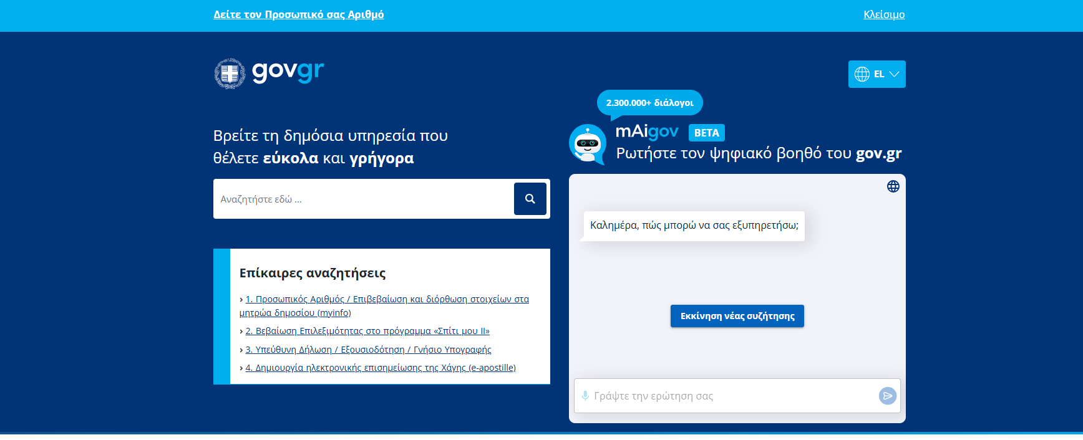Click the magnifier search button

(530, 199)
